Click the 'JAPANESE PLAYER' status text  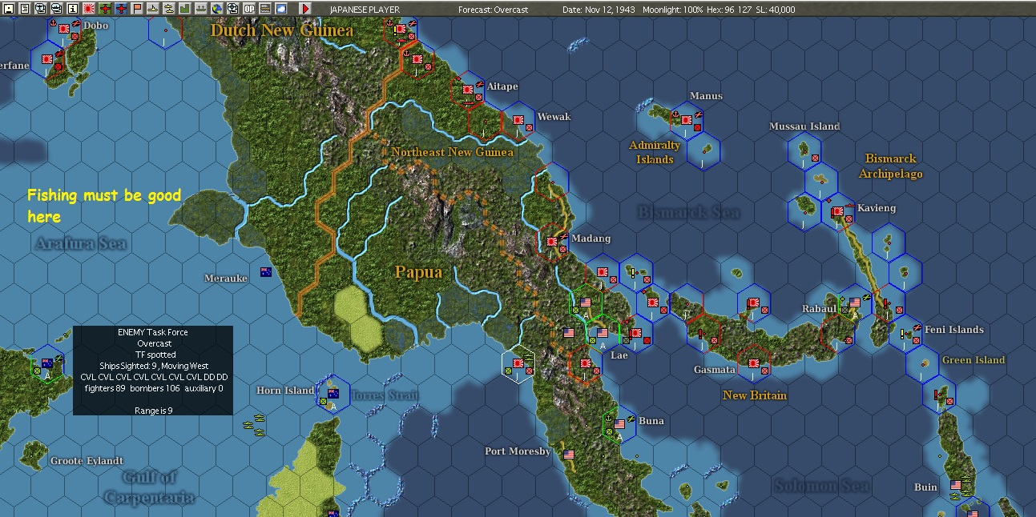tap(365, 9)
